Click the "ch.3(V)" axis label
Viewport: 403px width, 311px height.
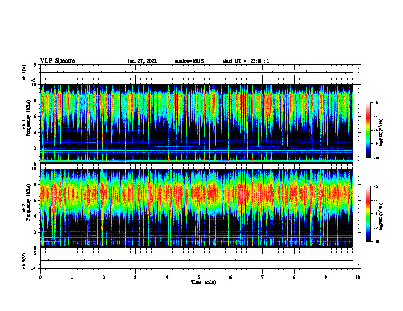click(x=24, y=261)
